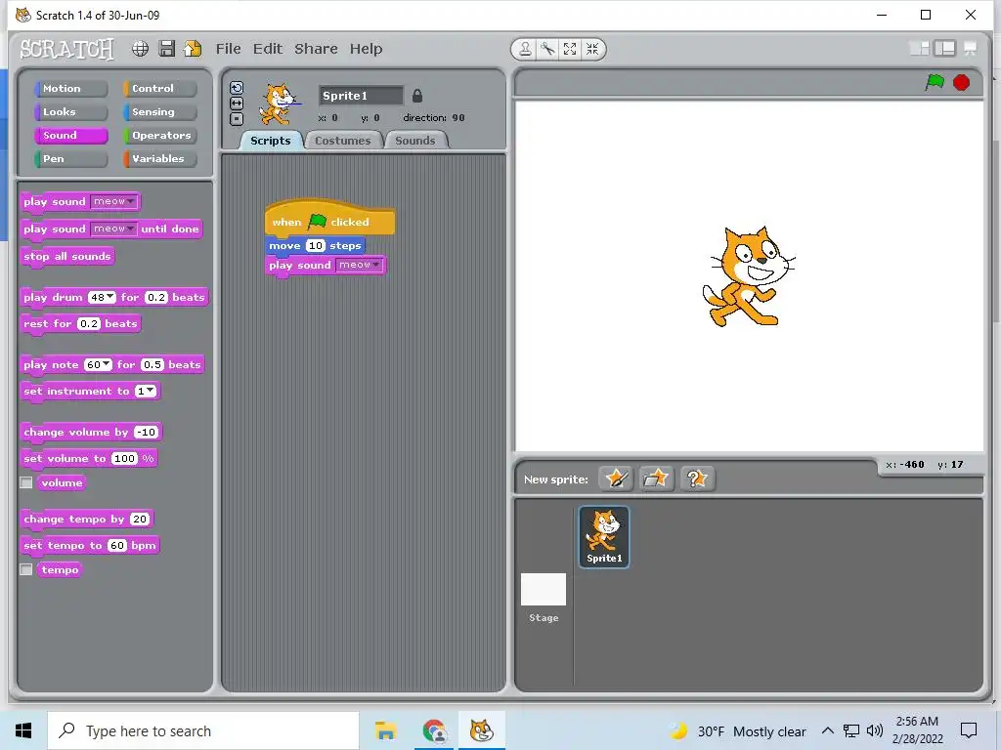The width and height of the screenshot is (1001, 750).
Task: Switch to the Costumes tab
Action: point(343,141)
